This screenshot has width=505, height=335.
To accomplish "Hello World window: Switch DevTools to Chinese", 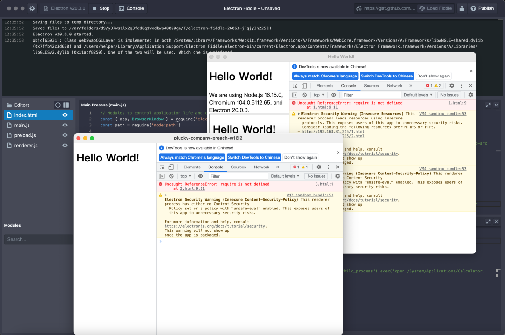I will (x=387, y=76).
